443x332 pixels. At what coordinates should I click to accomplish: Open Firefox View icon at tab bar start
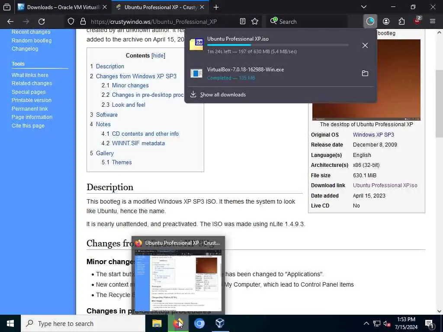[x=7, y=7]
